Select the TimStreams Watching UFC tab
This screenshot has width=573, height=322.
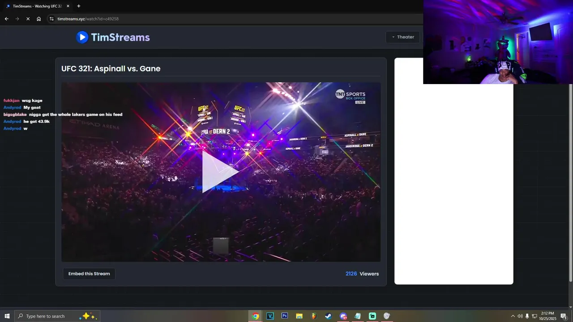coord(38,6)
